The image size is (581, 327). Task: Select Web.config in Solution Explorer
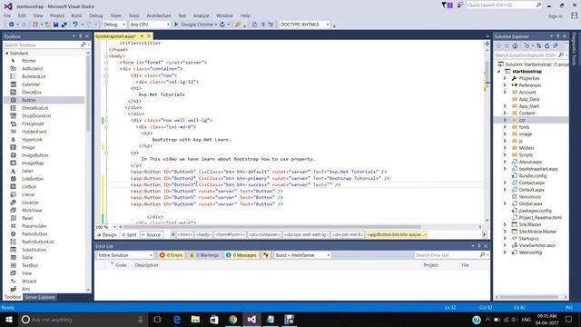click(530, 253)
